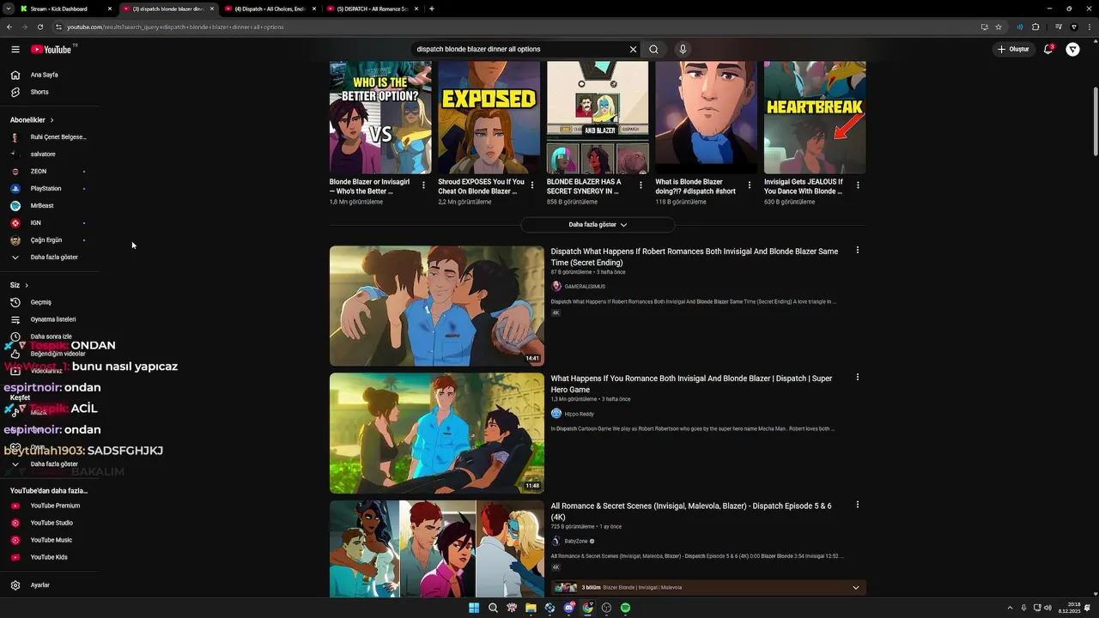Open the HEARTBREAK short thumbnail
Screen dimensions: 1099x618
[x=815, y=118]
